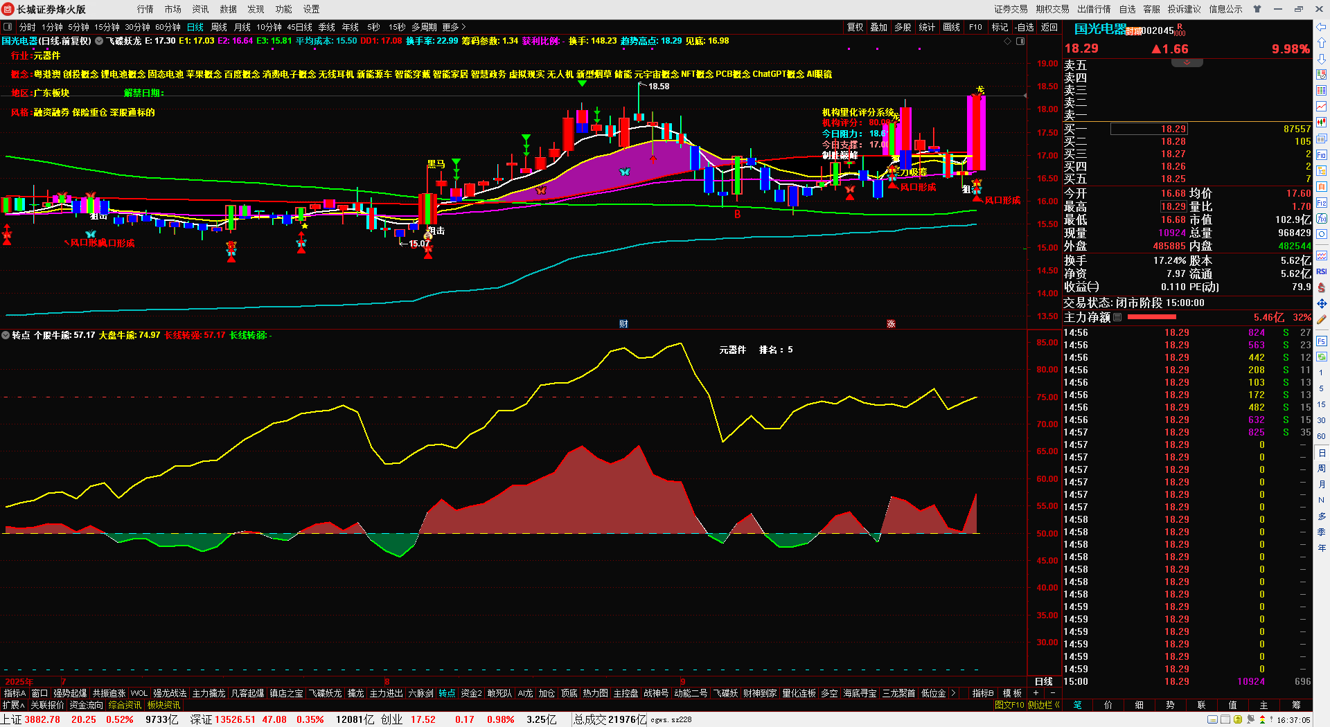Toggle 叠加 overlay in the top toolbar
Image resolution: width=1330 pixels, height=727 pixels.
[x=878, y=27]
